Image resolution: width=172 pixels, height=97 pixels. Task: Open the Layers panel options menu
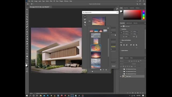pyautogui.click(x=145, y=58)
